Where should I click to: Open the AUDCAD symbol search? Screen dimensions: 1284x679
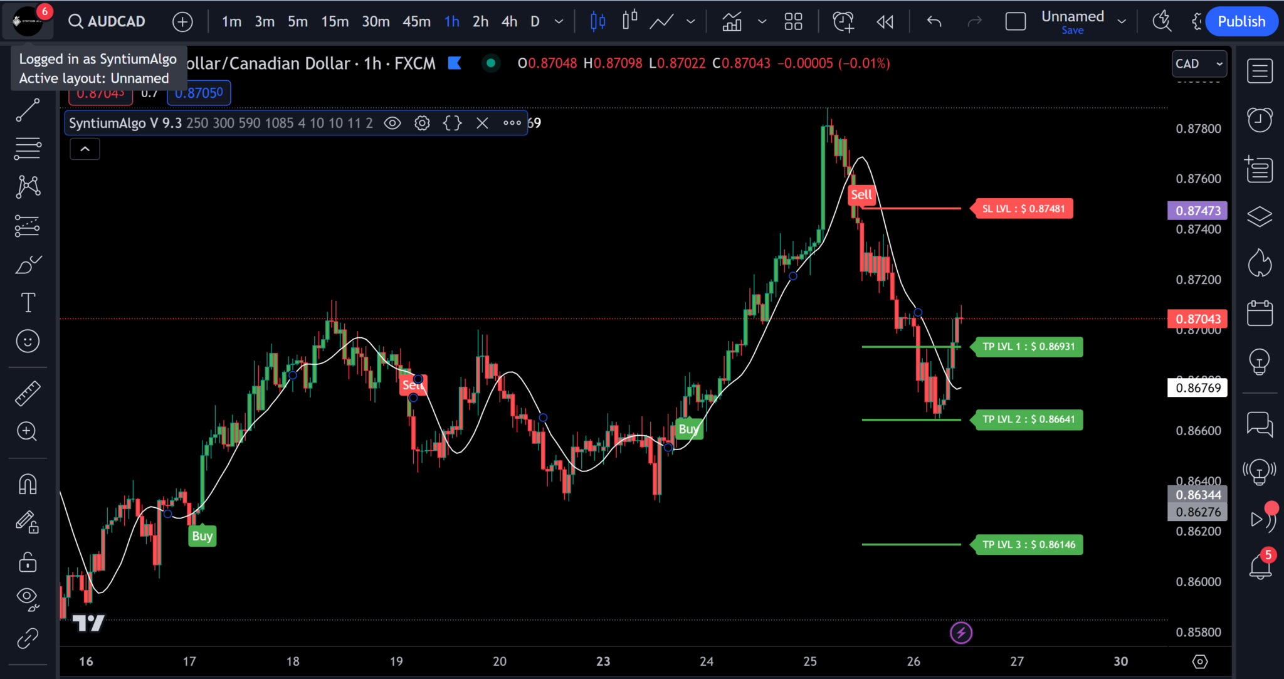(x=106, y=21)
